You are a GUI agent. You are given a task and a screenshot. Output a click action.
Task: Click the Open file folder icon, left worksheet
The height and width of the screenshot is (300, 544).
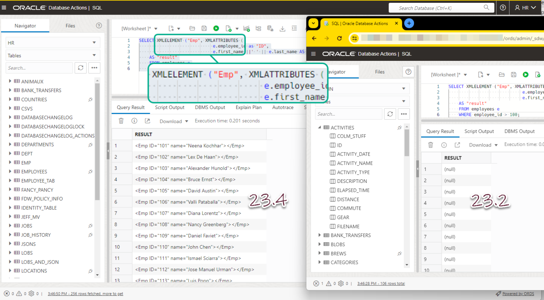(192, 28)
